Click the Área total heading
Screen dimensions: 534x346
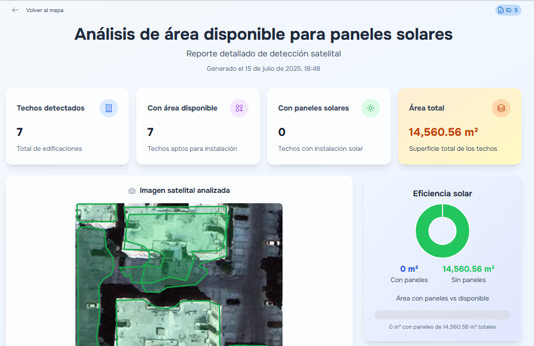click(427, 108)
